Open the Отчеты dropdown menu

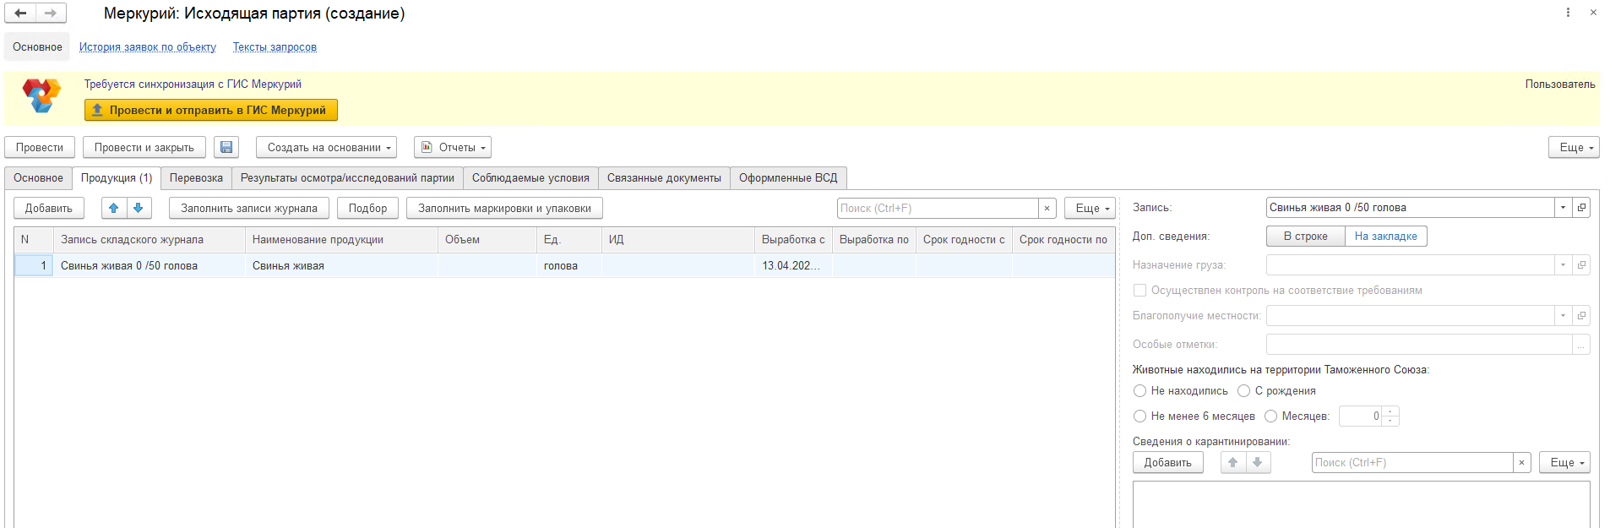tap(453, 147)
